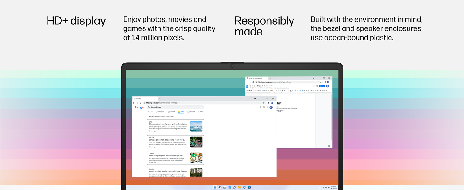Image resolution: width=464 pixels, height=190 pixels.
Task: Open File Explorer from the taskbar
Action: point(240,187)
